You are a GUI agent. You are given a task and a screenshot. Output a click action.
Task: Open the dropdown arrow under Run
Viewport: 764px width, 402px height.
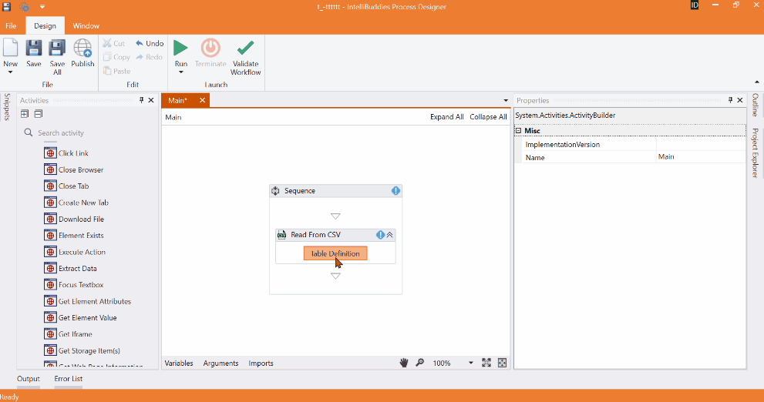[180, 72]
